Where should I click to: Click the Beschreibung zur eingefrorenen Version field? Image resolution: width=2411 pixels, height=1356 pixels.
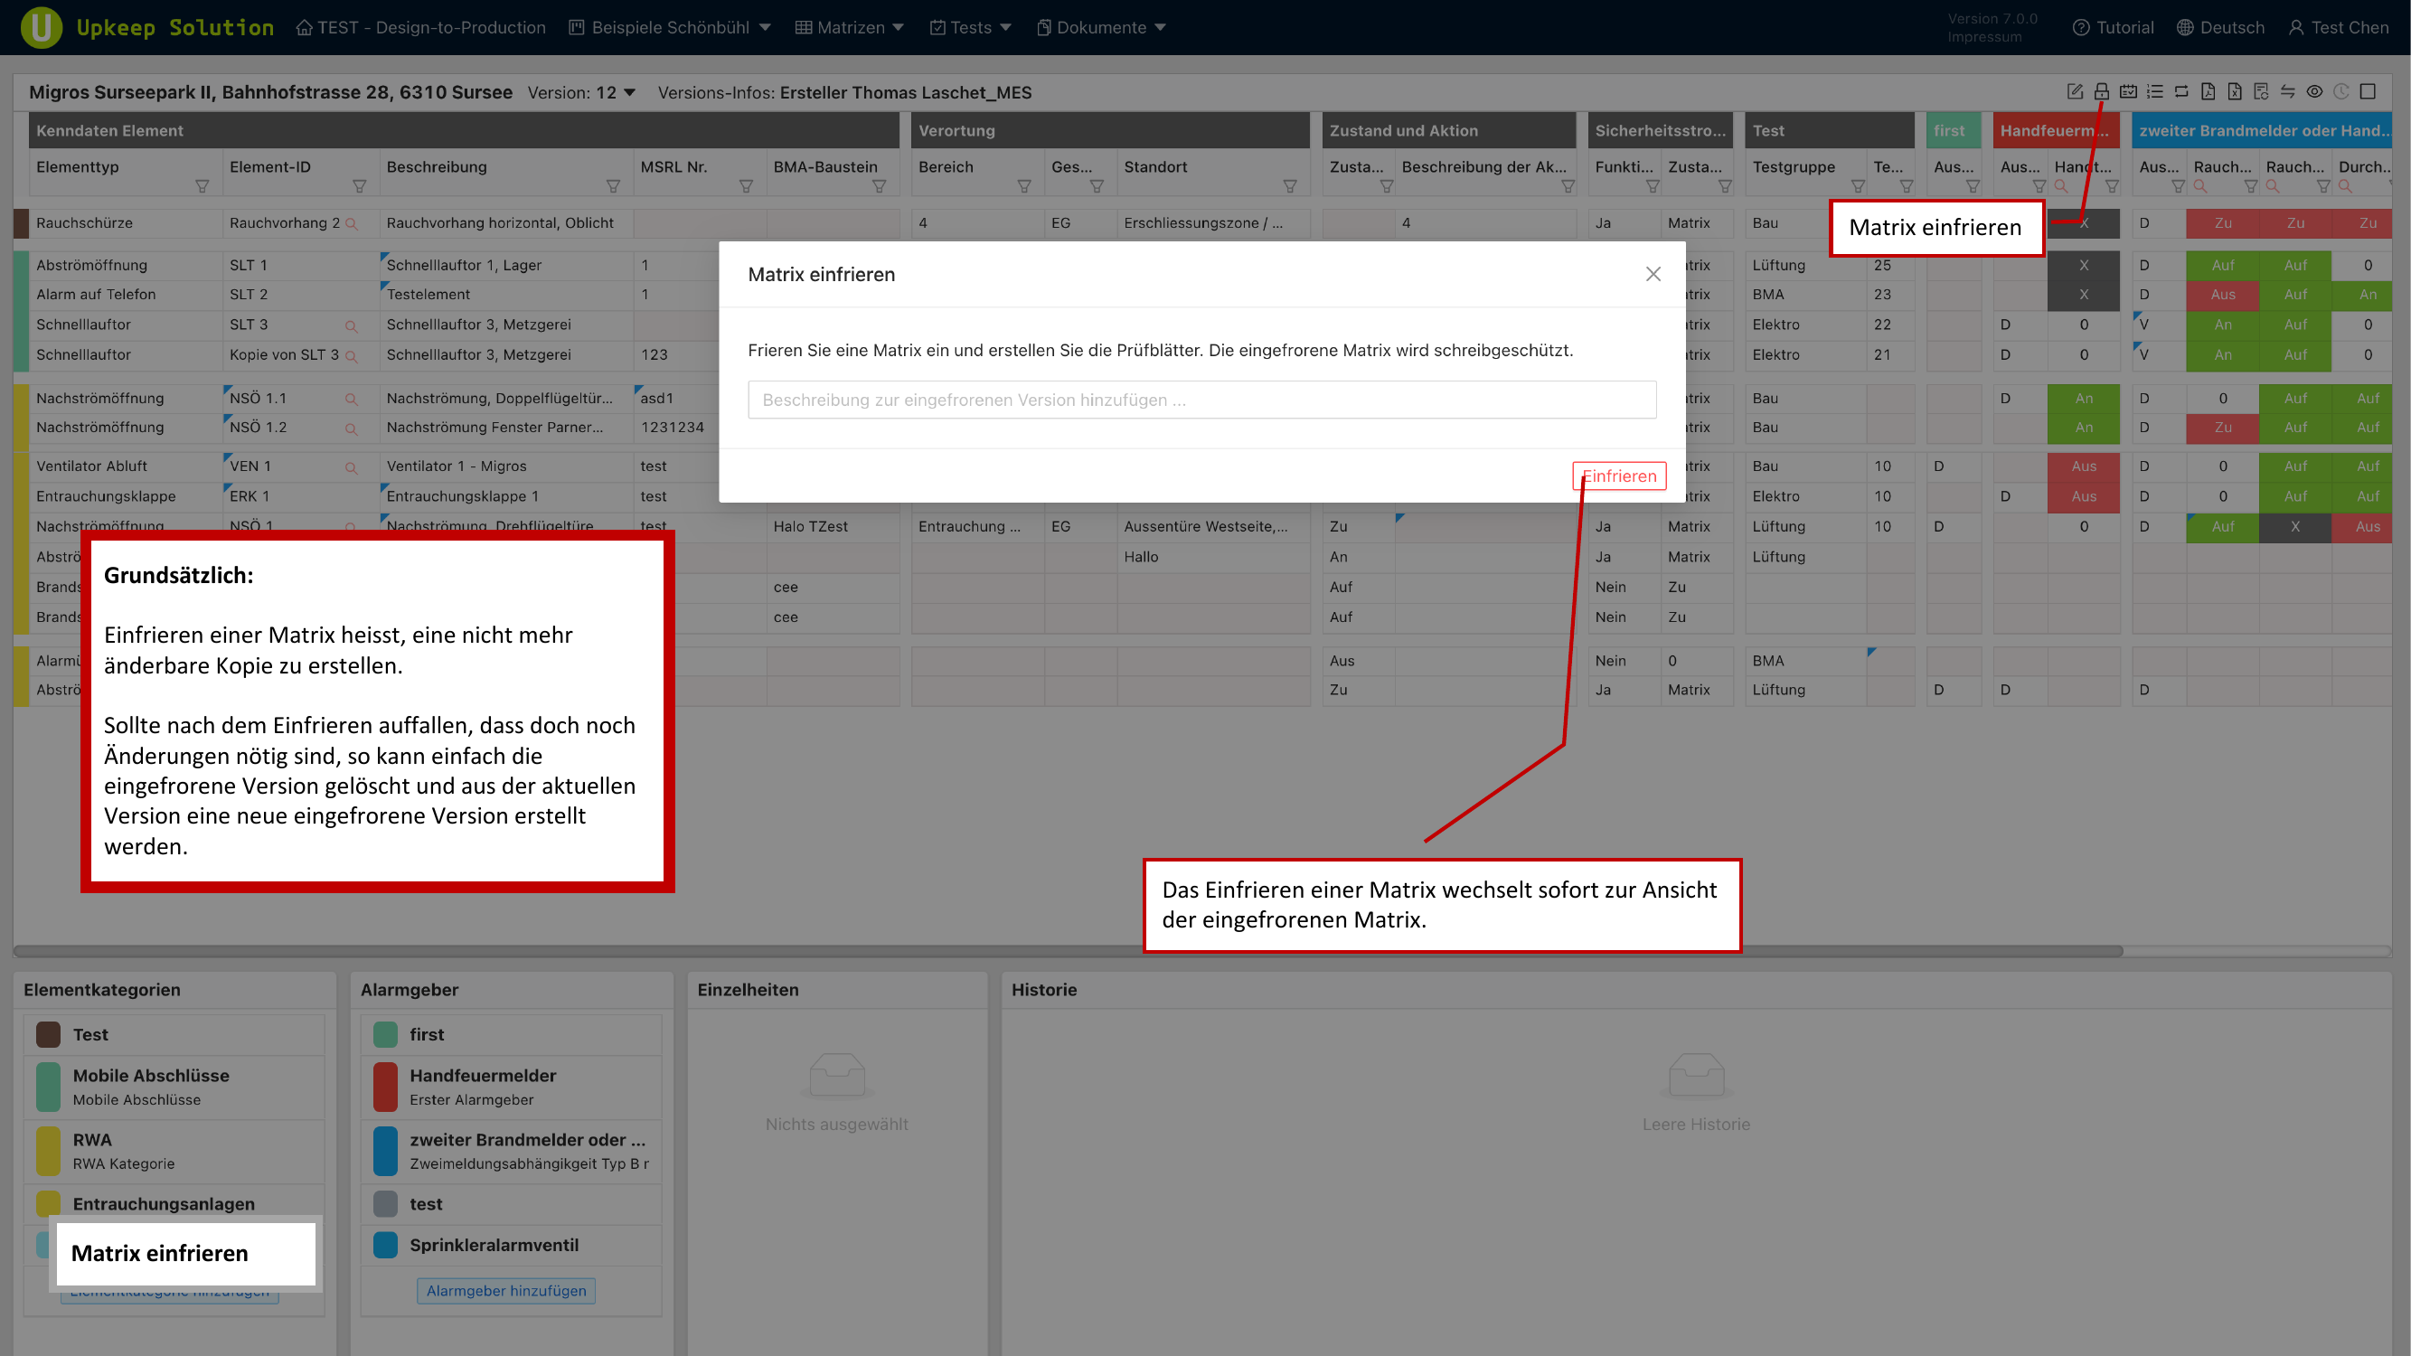pyautogui.click(x=1201, y=400)
